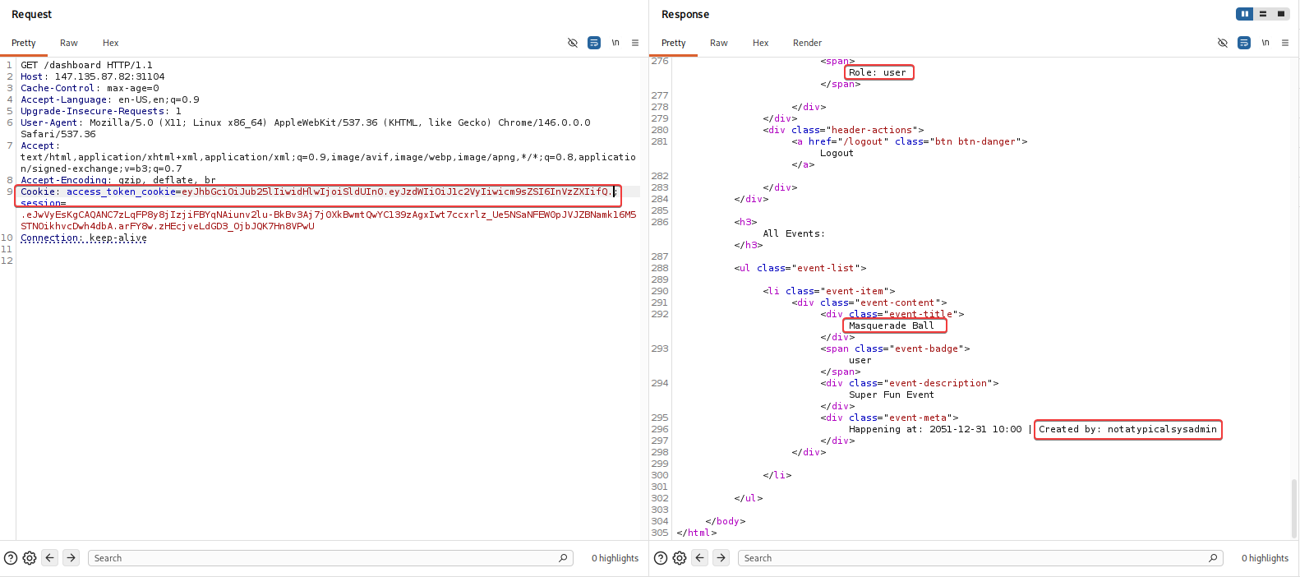The height and width of the screenshot is (577, 1300).
Task: Toggle text wrap icon in Response panel
Action: tap(1244, 43)
